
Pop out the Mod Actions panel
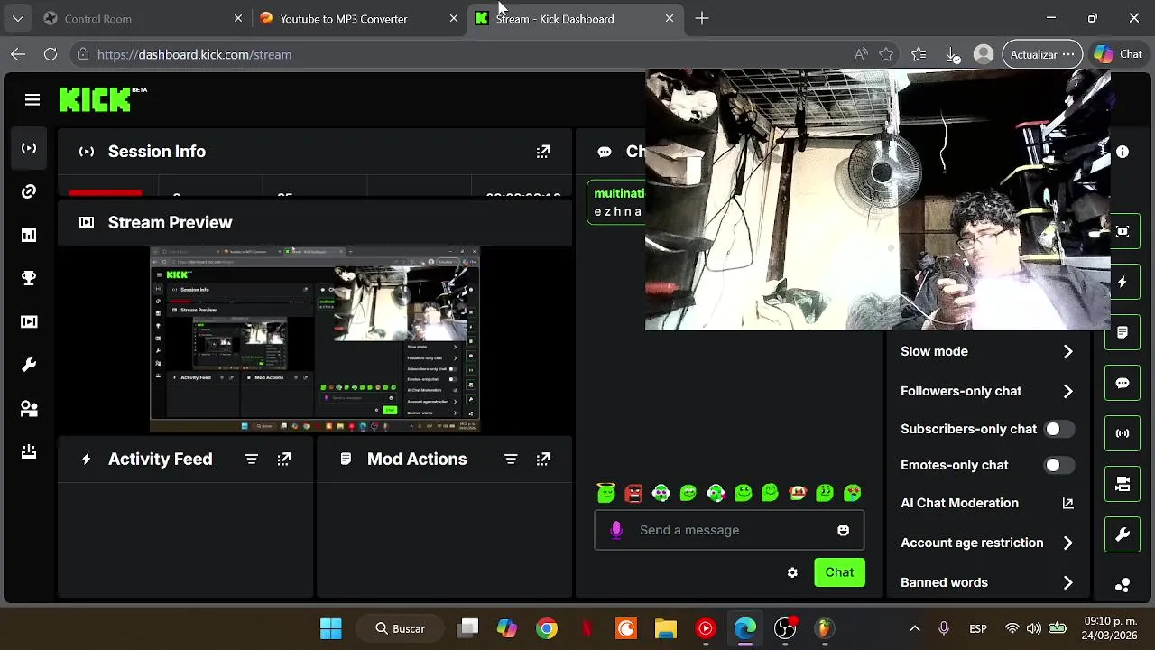coord(543,459)
